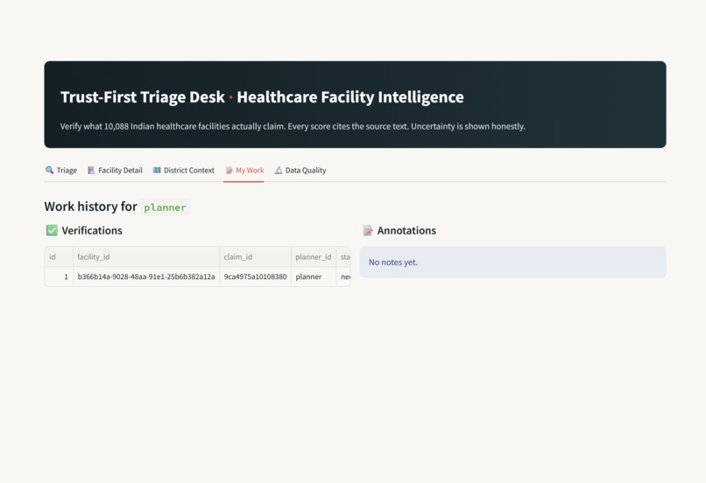Click the green 'planner' code label
This screenshot has height=483, width=706.
pos(165,207)
